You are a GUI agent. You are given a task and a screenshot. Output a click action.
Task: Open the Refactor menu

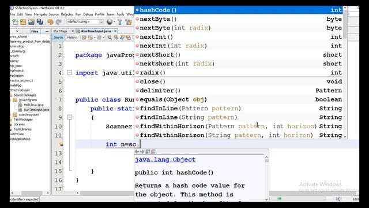pos(67,14)
